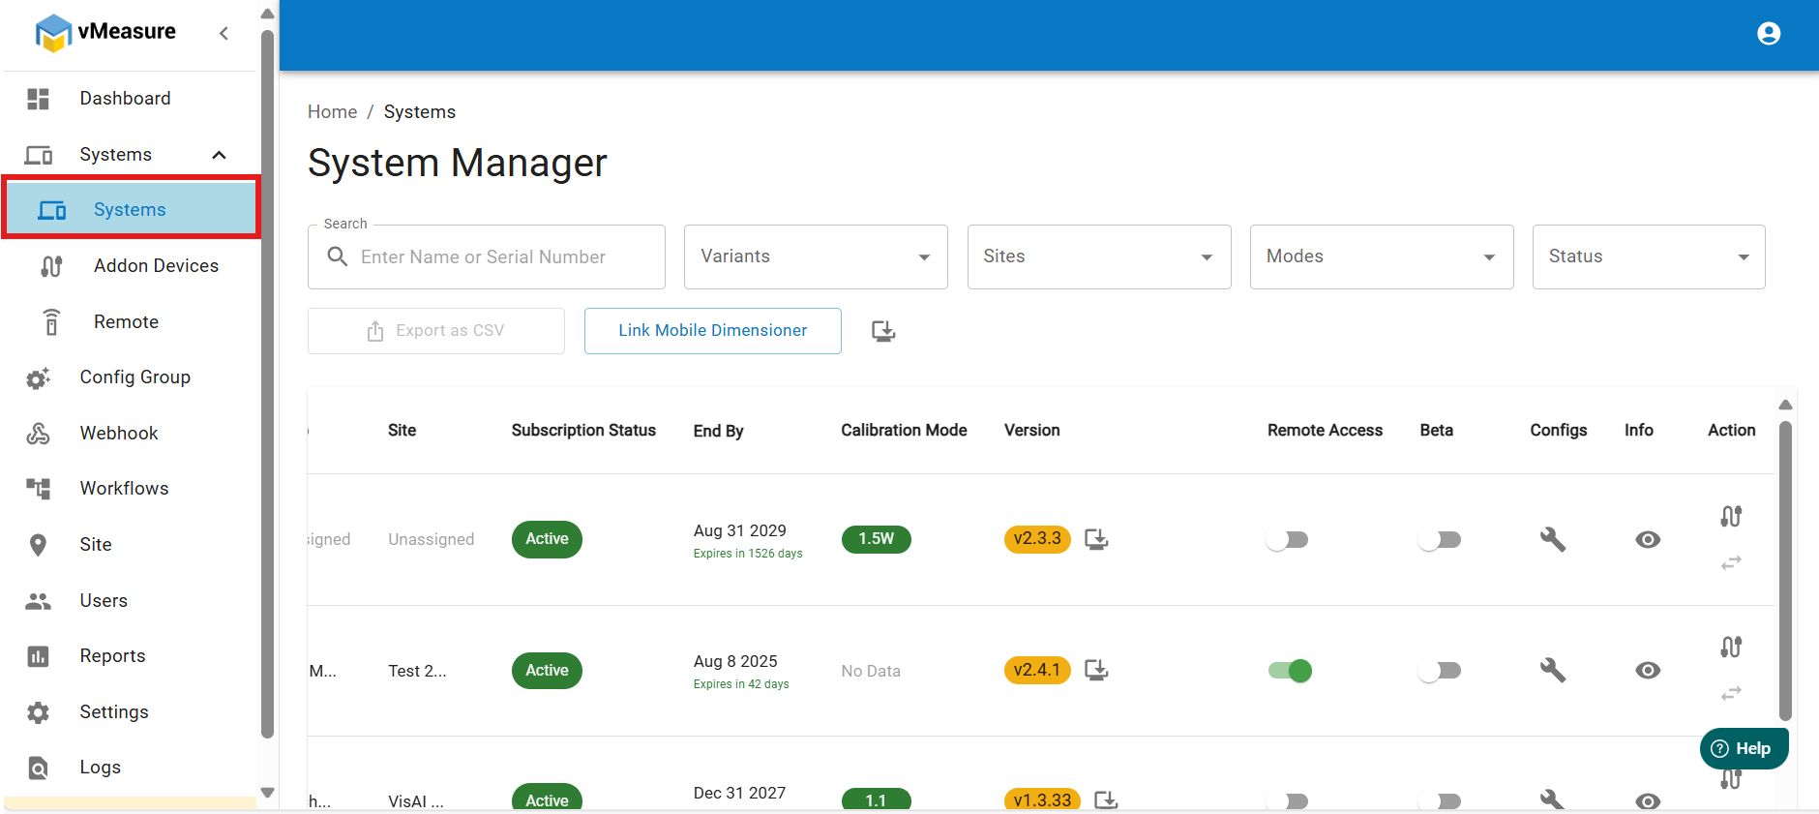The image size is (1819, 814).
Task: Collapse the sidebar using the chevron arrow
Action: pyautogui.click(x=224, y=33)
